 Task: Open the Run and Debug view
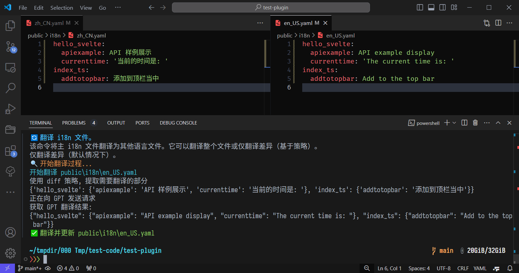[x=10, y=109]
